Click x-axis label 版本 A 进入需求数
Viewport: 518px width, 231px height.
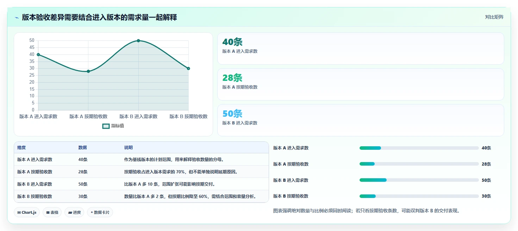38,116
